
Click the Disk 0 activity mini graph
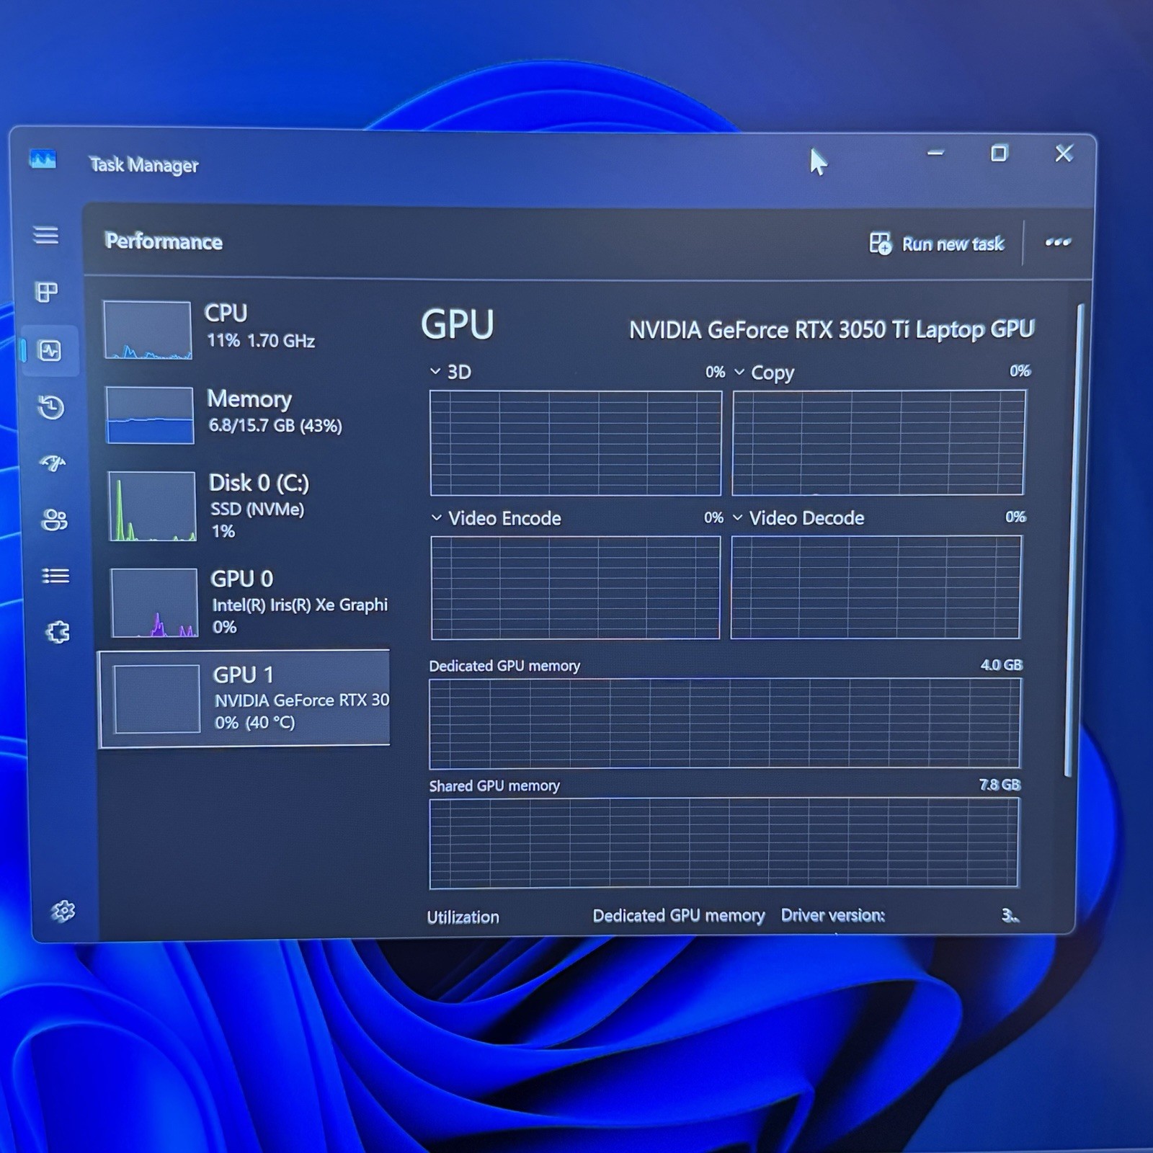[x=152, y=506]
